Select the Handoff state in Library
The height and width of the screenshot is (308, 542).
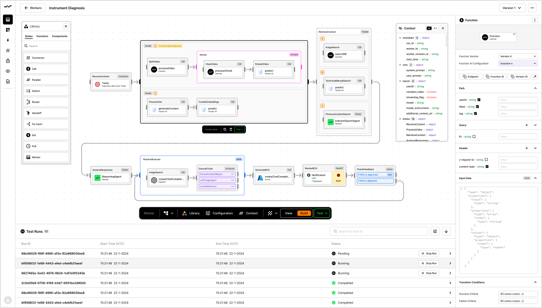46,113
